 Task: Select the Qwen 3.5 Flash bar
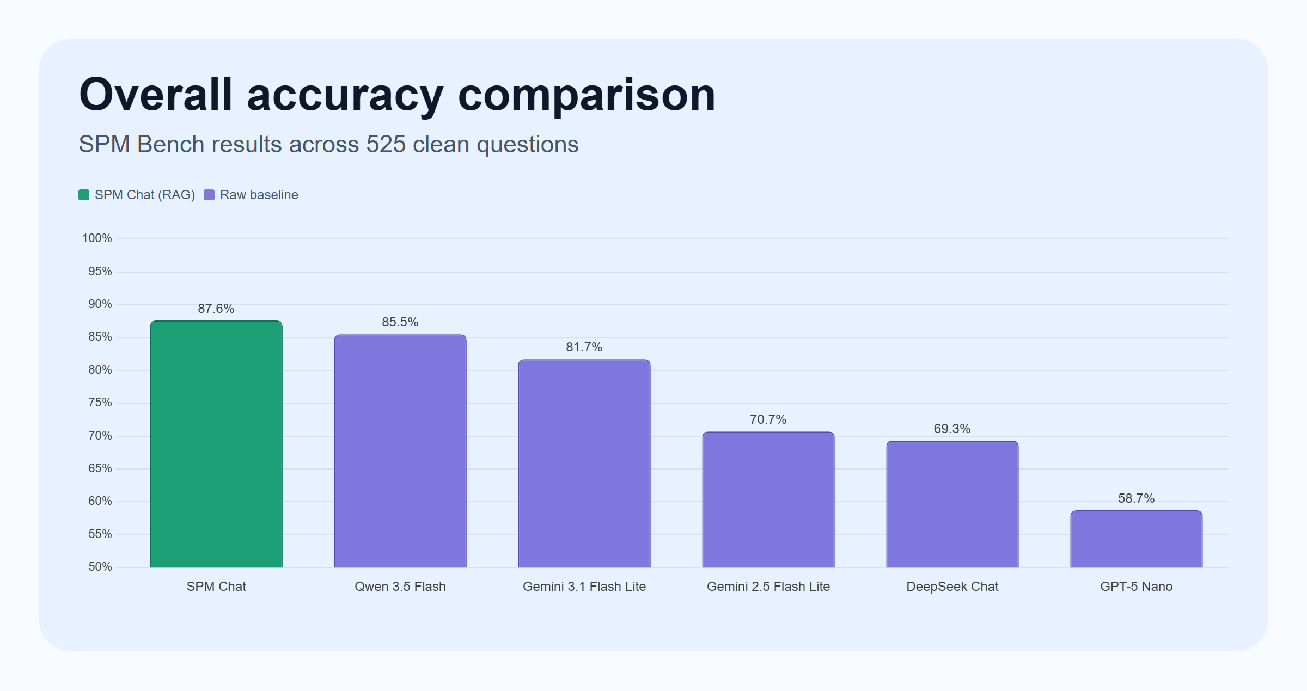pyautogui.click(x=400, y=451)
